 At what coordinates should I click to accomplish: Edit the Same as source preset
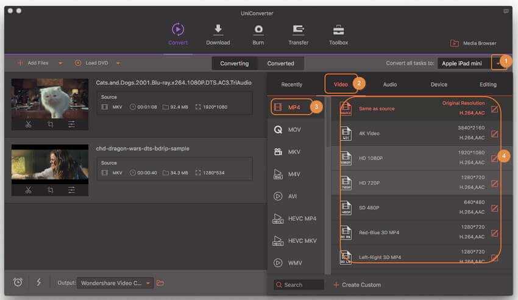[494, 109]
